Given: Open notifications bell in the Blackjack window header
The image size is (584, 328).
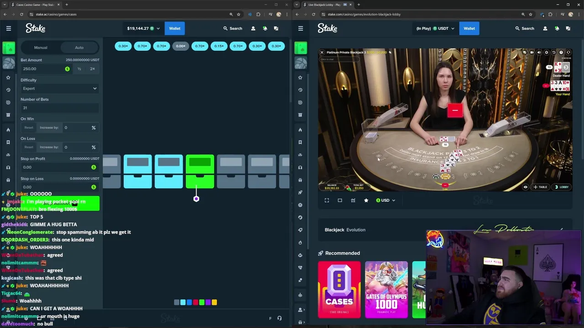Looking at the screenshot, I should point(557,28).
